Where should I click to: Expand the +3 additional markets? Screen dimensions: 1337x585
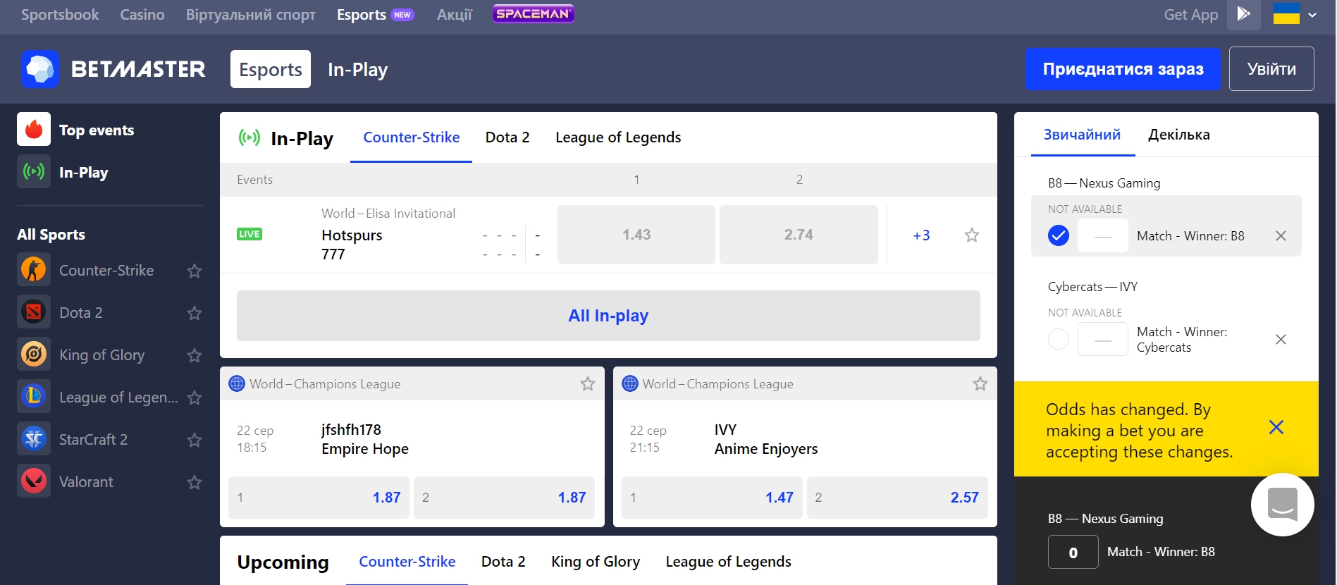click(921, 235)
